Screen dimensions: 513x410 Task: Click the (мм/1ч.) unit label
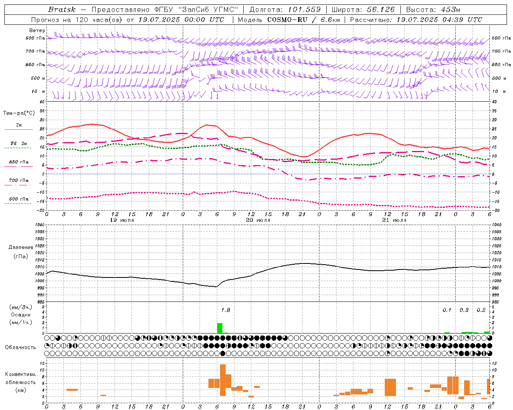20,322
